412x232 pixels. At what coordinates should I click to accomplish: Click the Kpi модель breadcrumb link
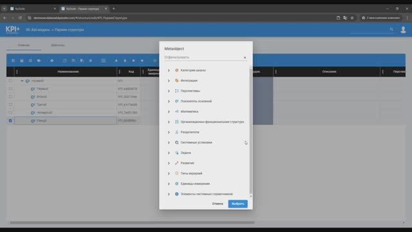(38, 30)
